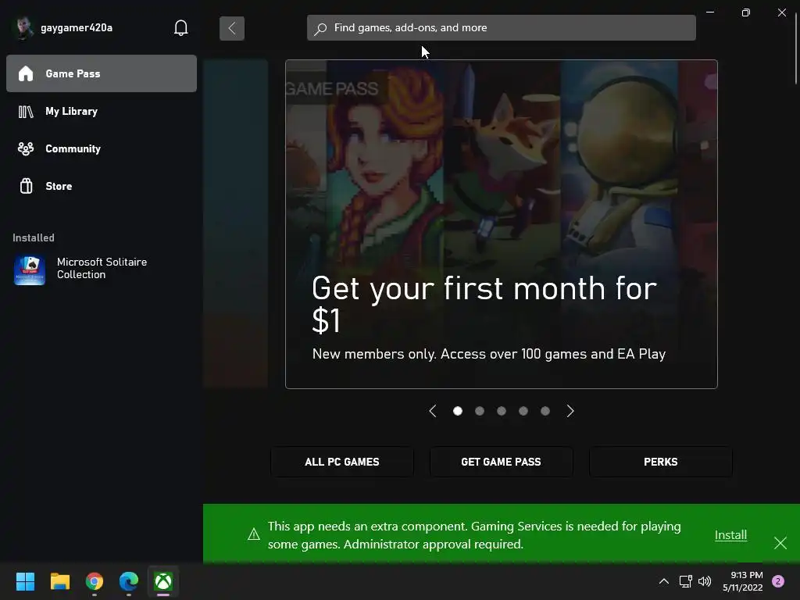Go back with the back arrow button

click(x=231, y=28)
